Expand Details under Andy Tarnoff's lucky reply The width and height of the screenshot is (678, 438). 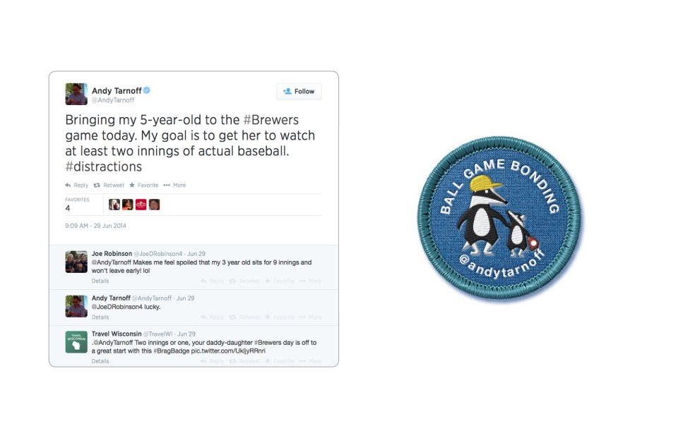pyautogui.click(x=100, y=317)
